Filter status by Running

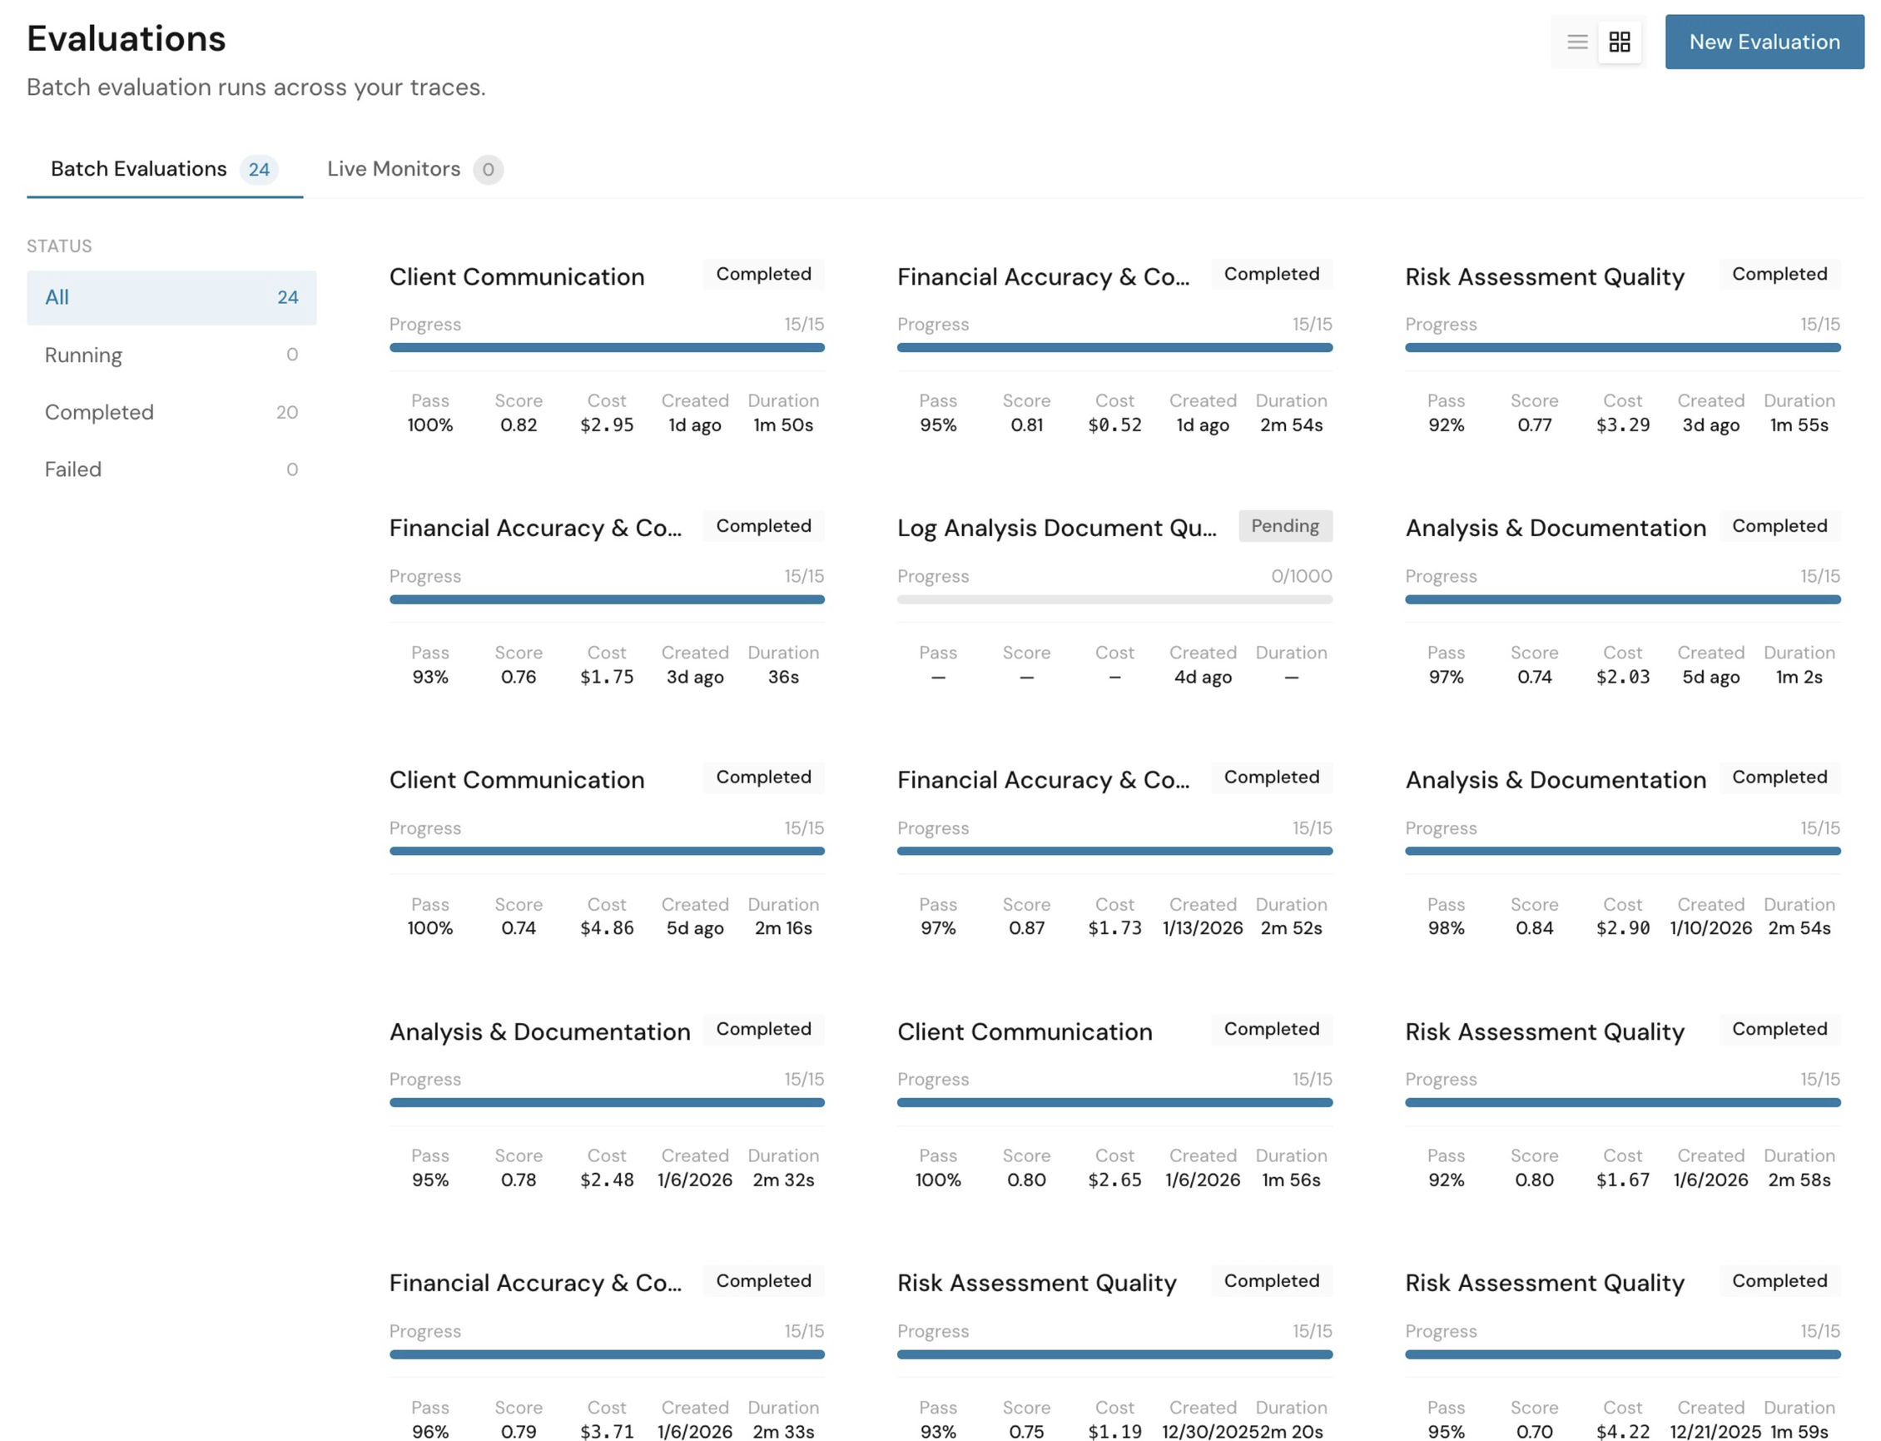tap(171, 355)
